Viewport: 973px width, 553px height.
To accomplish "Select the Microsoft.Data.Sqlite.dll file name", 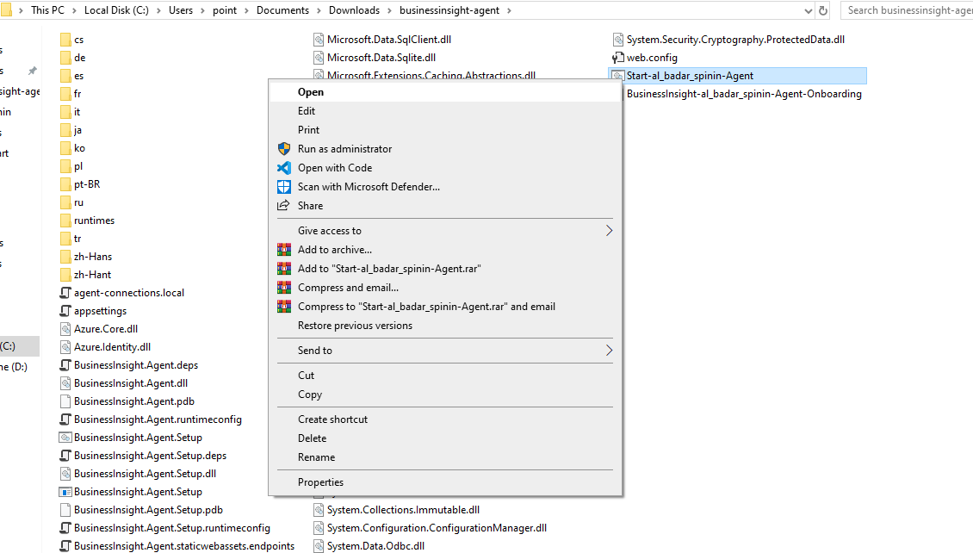I will click(381, 58).
